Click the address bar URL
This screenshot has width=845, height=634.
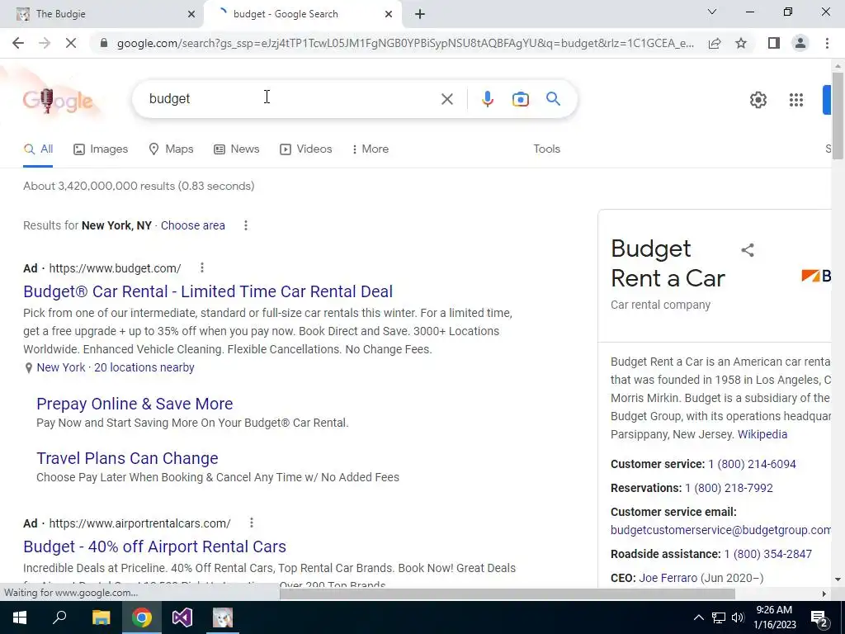coord(404,43)
